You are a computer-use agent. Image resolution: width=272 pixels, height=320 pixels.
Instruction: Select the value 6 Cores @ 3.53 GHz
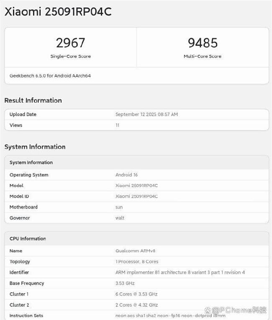[136, 294]
